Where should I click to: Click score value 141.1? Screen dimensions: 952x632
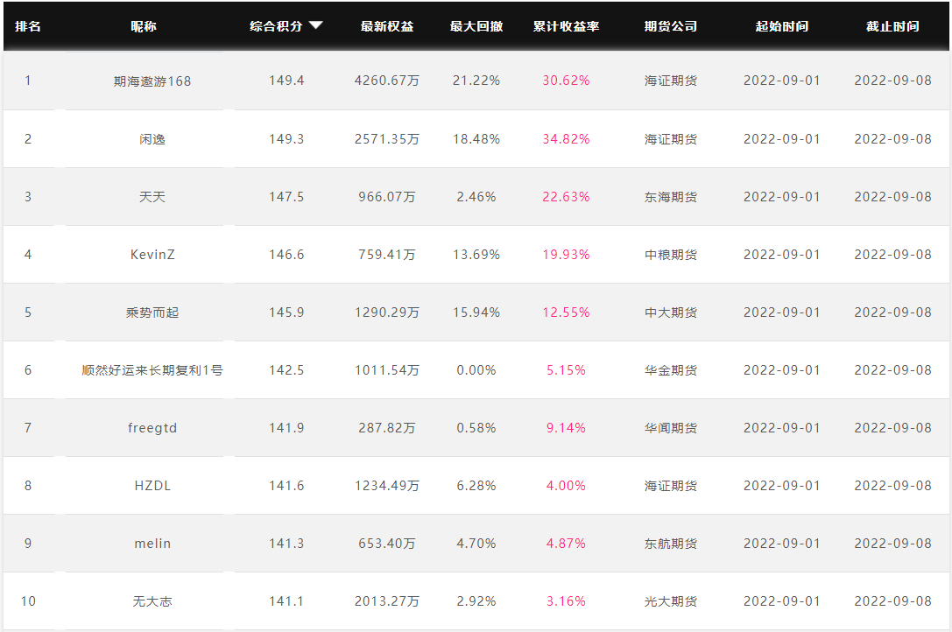(286, 601)
